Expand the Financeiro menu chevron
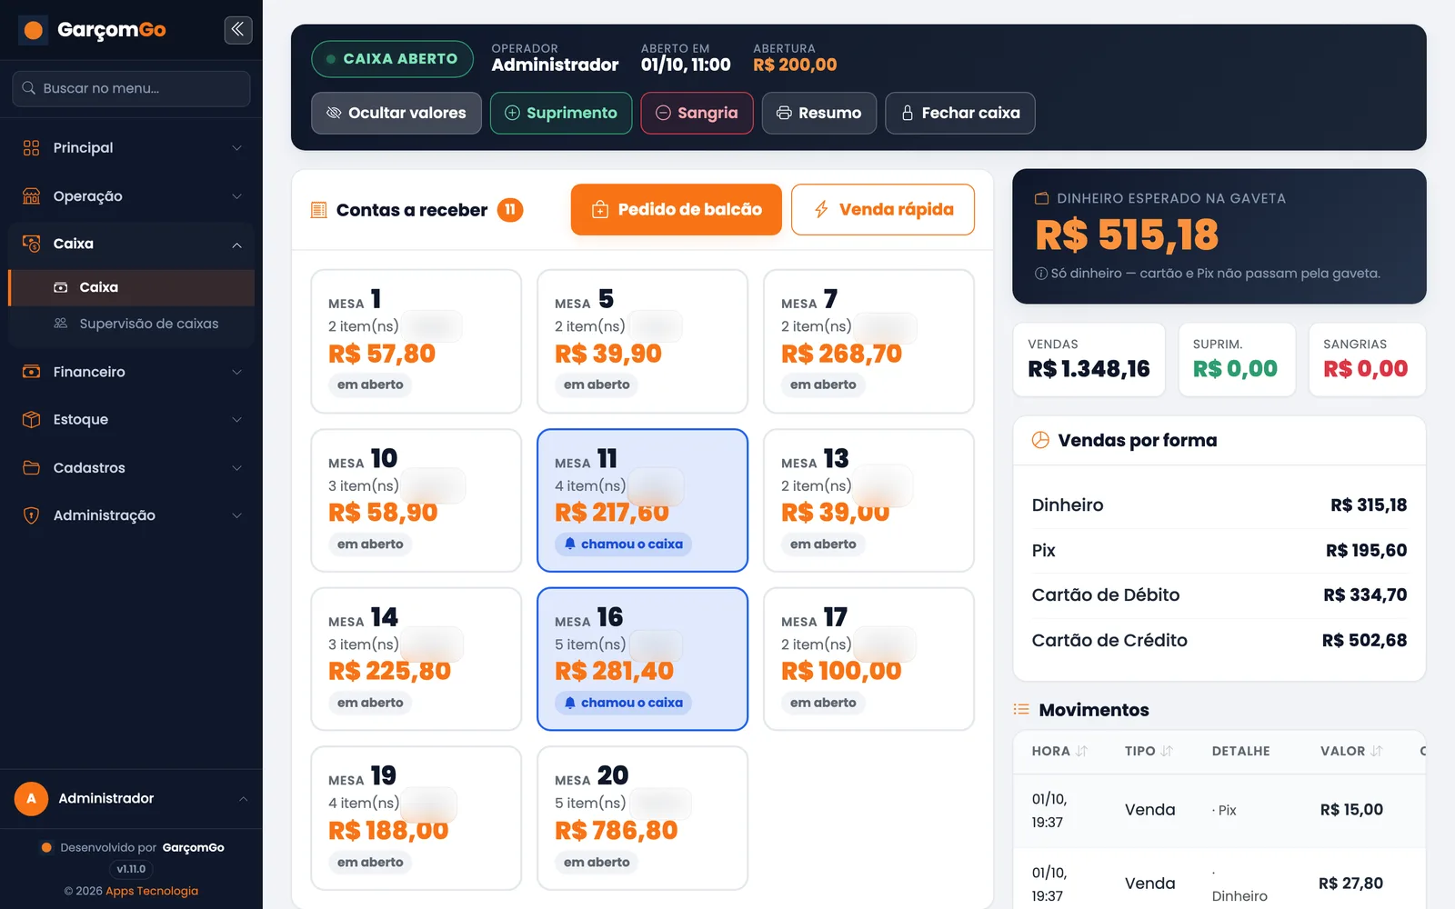The width and height of the screenshot is (1455, 909). click(x=236, y=372)
